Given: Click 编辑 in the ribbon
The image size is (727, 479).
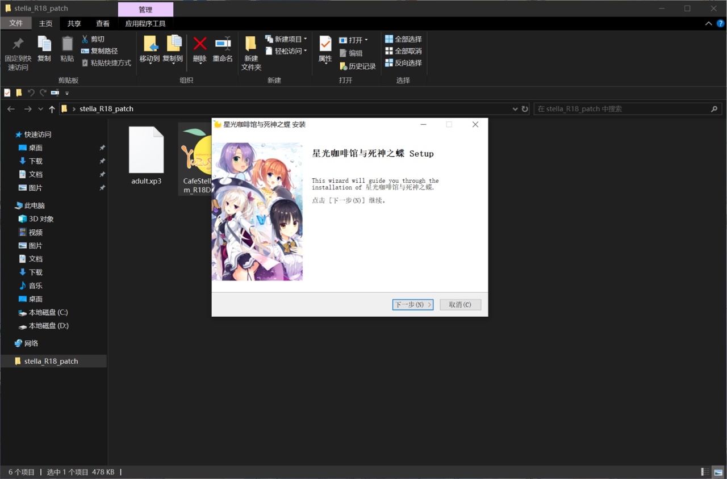Looking at the screenshot, I should coord(351,53).
